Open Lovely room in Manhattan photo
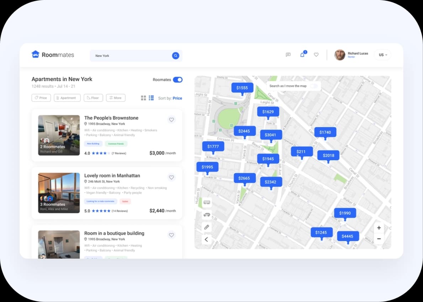The image size is (423, 302). [59, 193]
